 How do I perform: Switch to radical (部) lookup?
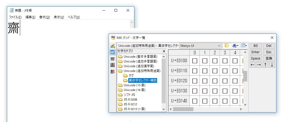112,72
